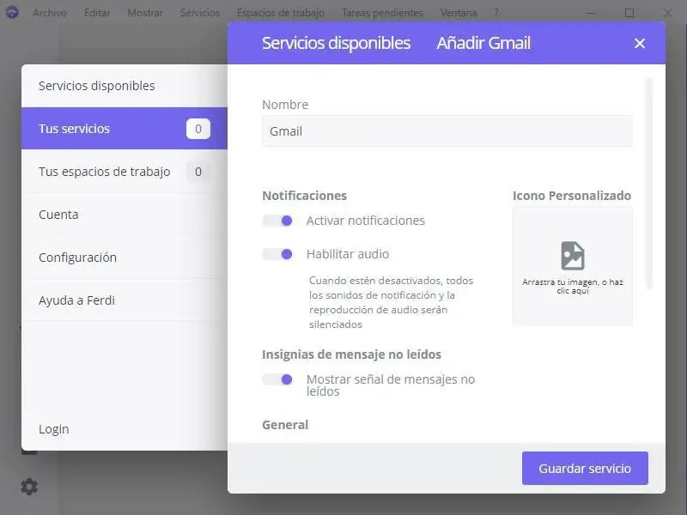Select Tus espacios de trabajo in sidebar
Image resolution: width=687 pixels, height=515 pixels.
(125, 171)
